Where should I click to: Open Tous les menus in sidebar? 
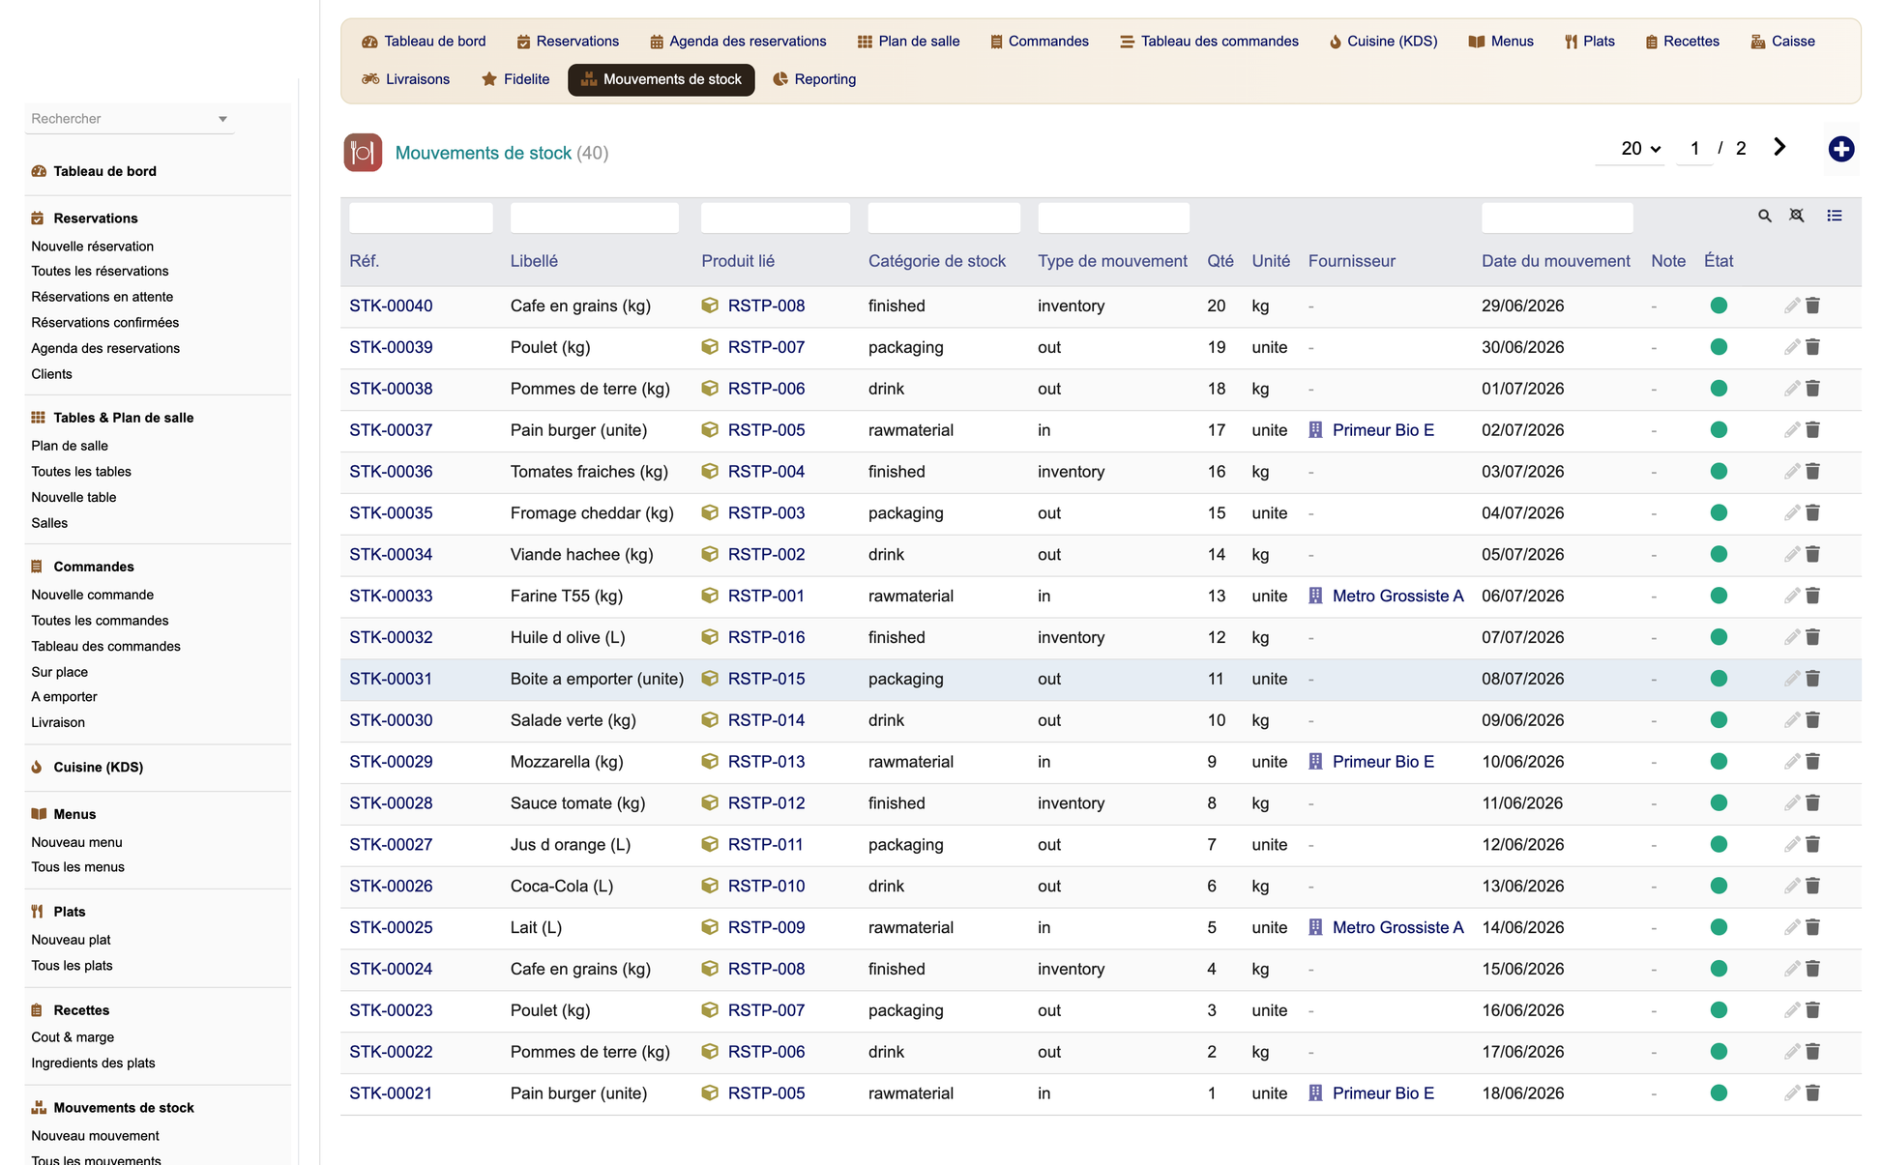tap(77, 867)
